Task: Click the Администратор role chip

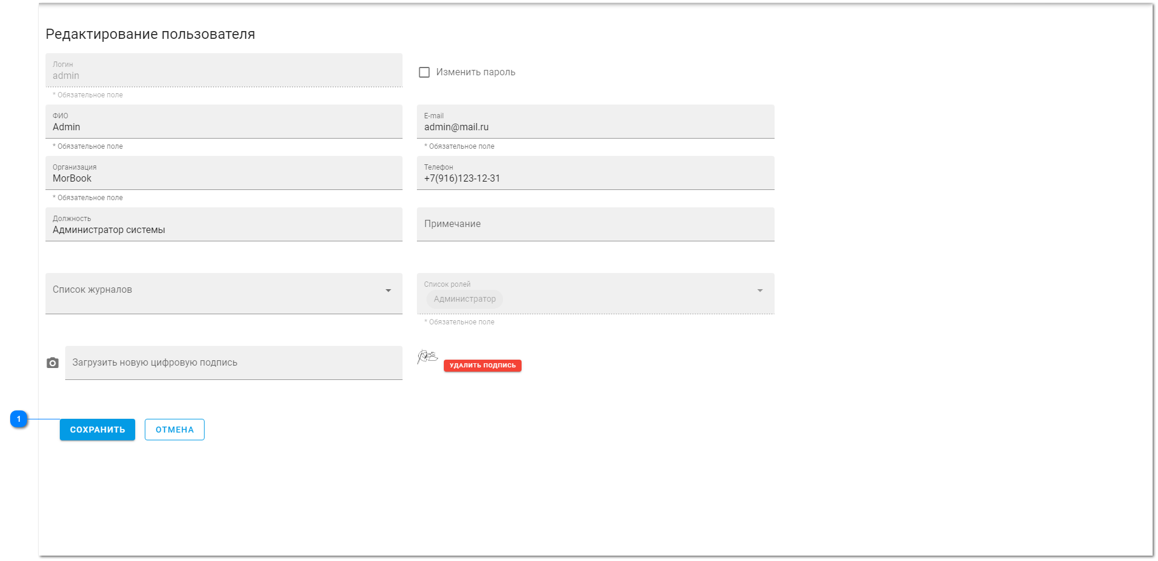Action: 465,299
